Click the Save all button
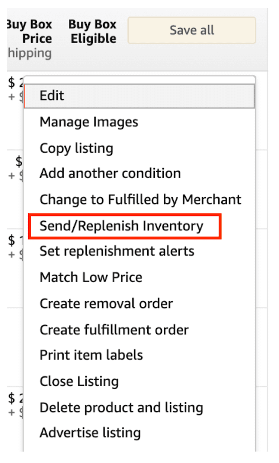This screenshot has height=463, width=279. (x=192, y=30)
